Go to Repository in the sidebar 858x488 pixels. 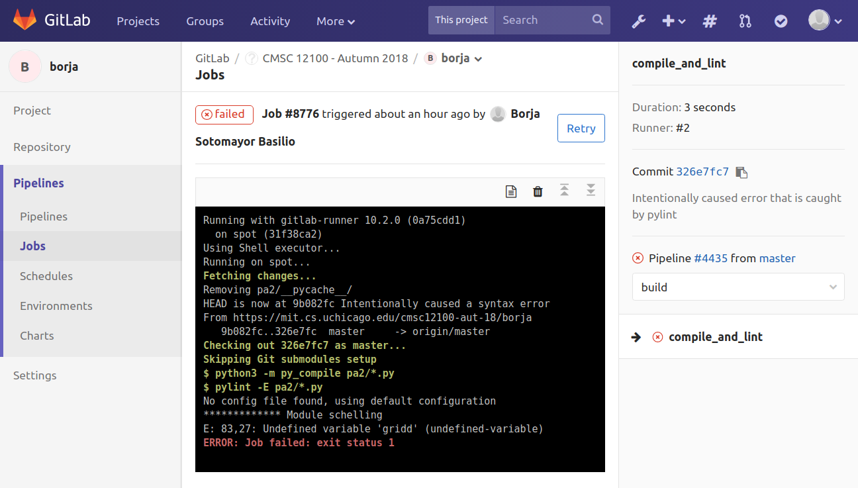[x=42, y=147]
